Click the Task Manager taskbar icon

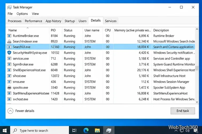click(109, 131)
